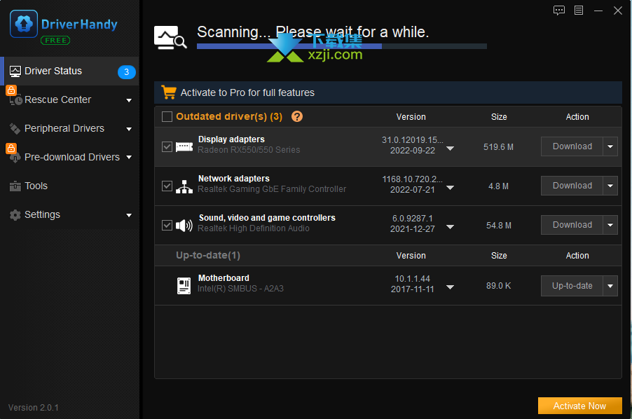Expand the Rescue Center submenu arrow

pos(129,100)
